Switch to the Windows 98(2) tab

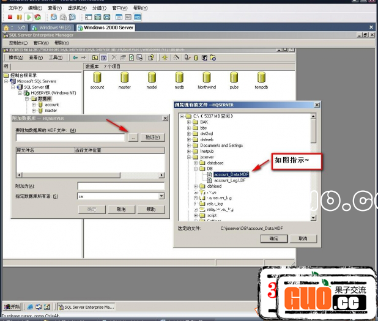(x=52, y=28)
